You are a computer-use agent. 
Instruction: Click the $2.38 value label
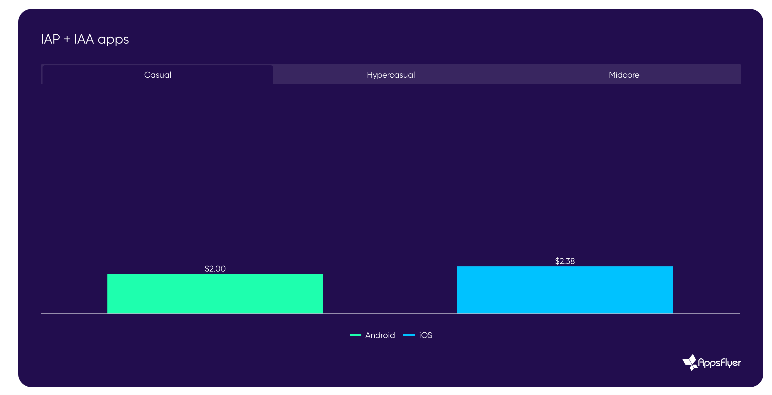pyautogui.click(x=565, y=261)
